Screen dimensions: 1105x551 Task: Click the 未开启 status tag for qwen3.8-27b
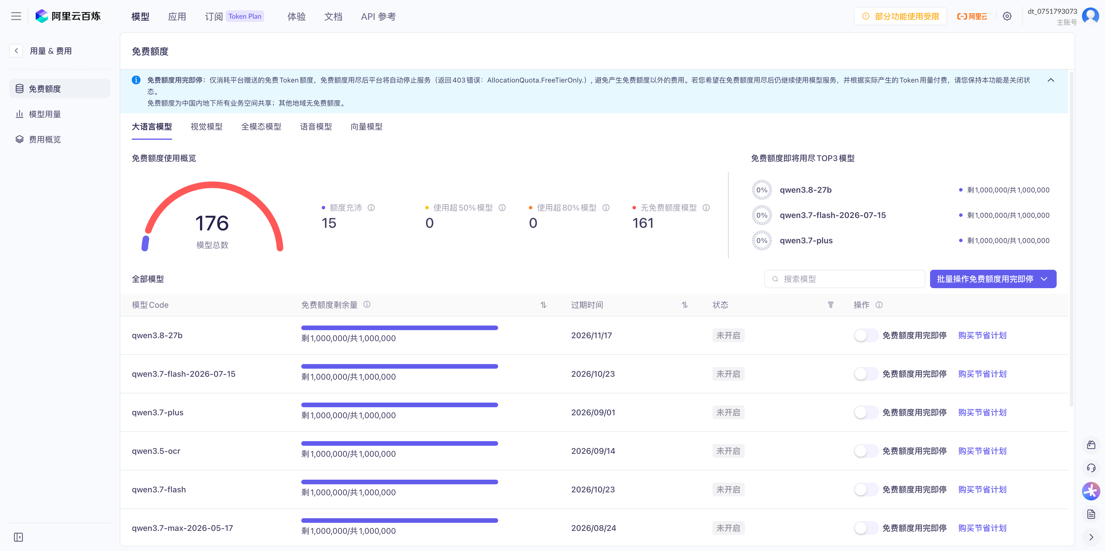(728, 335)
